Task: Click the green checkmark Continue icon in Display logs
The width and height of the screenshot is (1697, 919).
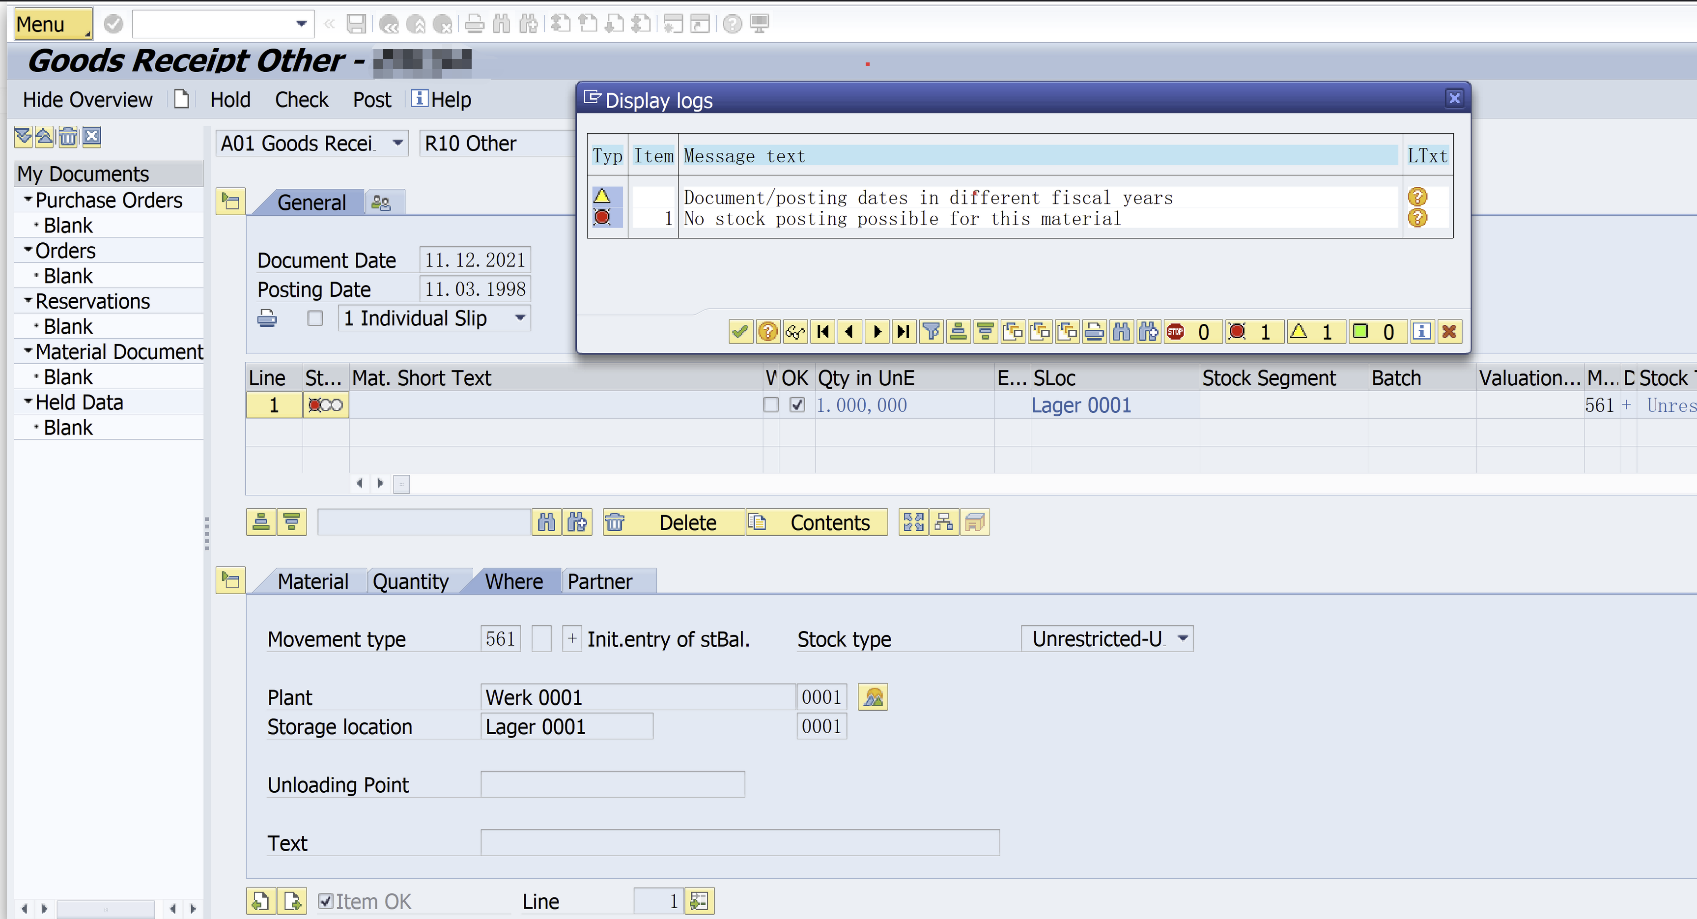Action: click(x=740, y=331)
